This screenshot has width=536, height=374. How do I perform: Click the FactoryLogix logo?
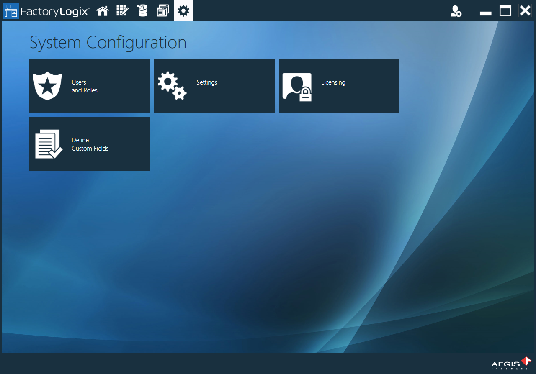(46, 11)
